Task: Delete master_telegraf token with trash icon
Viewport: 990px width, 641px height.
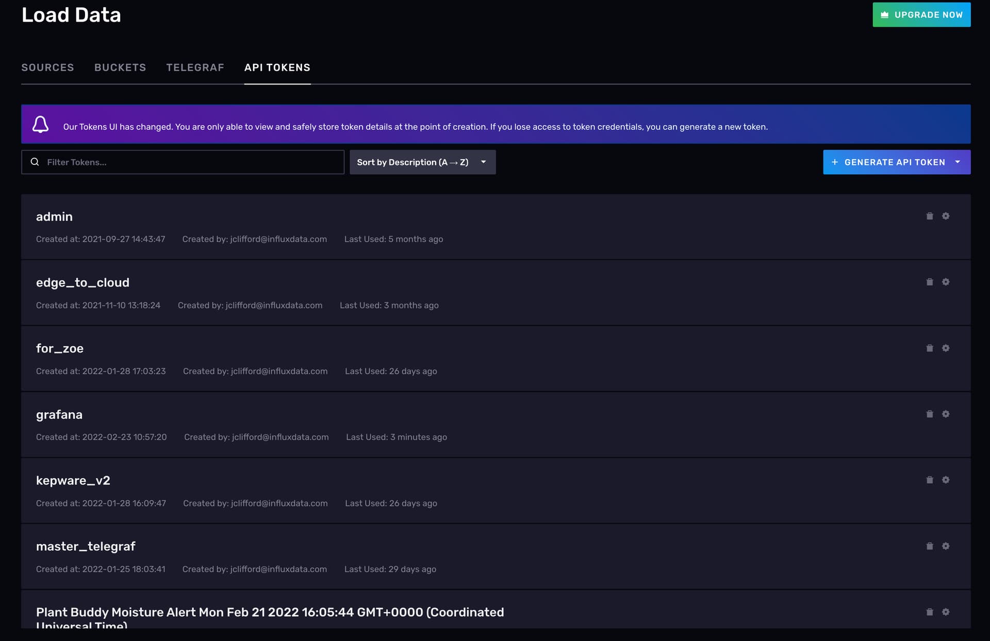Action: coord(929,546)
